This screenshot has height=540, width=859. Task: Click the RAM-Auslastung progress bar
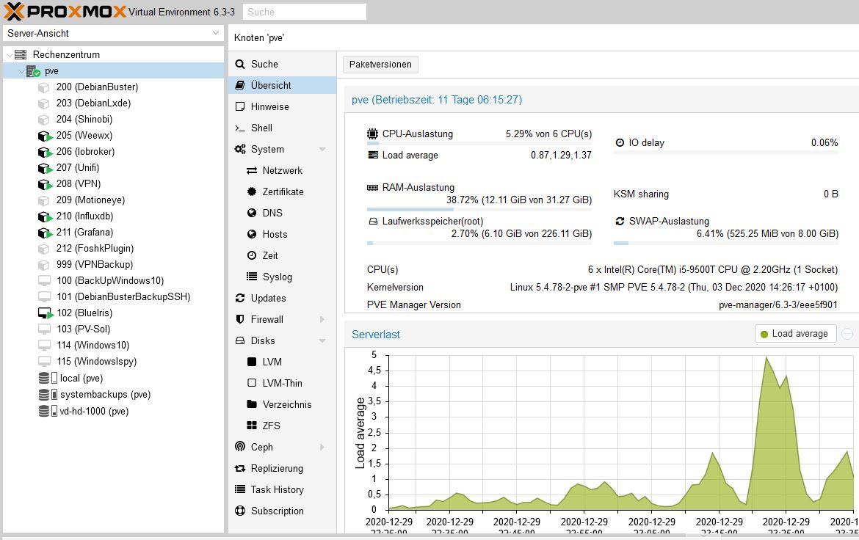coord(479,209)
